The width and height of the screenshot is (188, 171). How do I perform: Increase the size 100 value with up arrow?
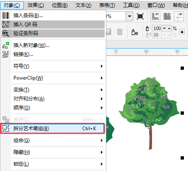[x=169, y=29]
